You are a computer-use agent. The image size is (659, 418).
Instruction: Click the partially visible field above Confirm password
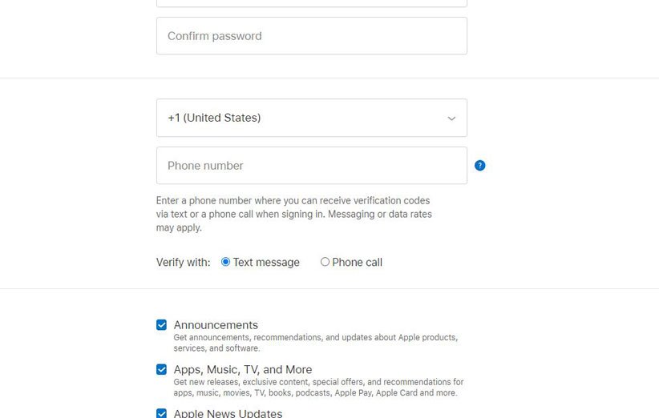[311, 3]
